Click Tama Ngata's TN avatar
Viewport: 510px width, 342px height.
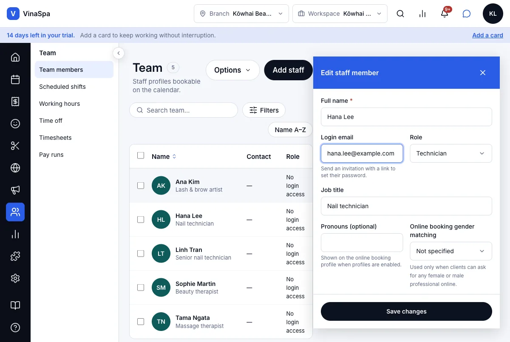161,322
